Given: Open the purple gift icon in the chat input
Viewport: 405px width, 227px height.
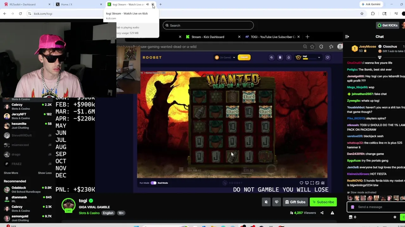Looking at the screenshot, I should pos(352,207).
